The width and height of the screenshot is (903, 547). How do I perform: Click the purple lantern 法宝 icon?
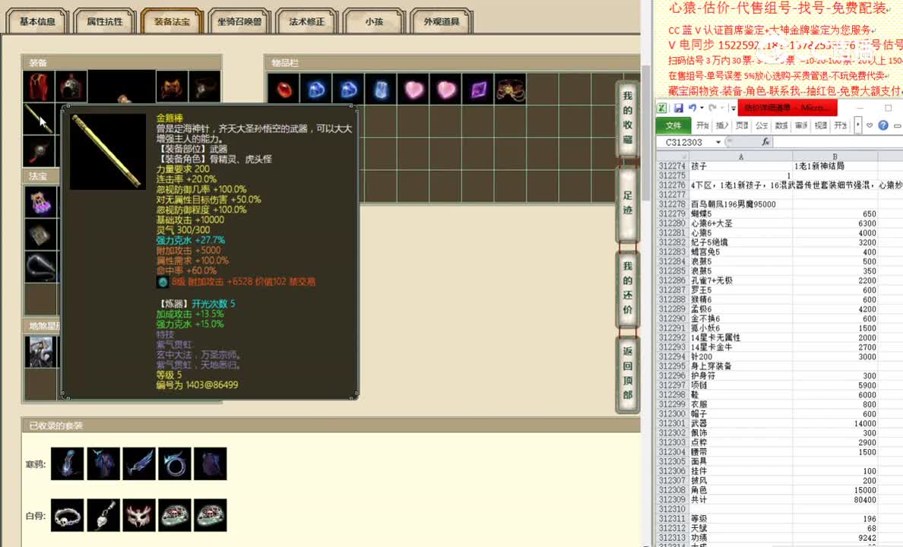pos(40,201)
